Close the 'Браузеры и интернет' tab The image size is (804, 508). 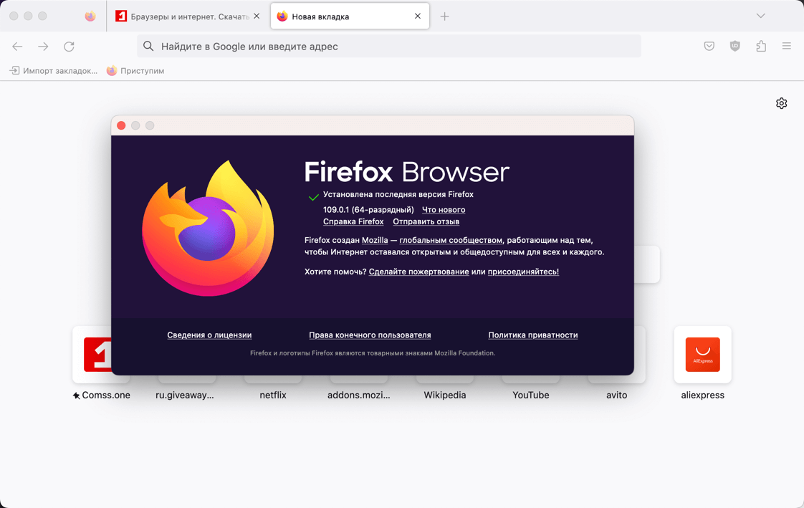(x=257, y=16)
